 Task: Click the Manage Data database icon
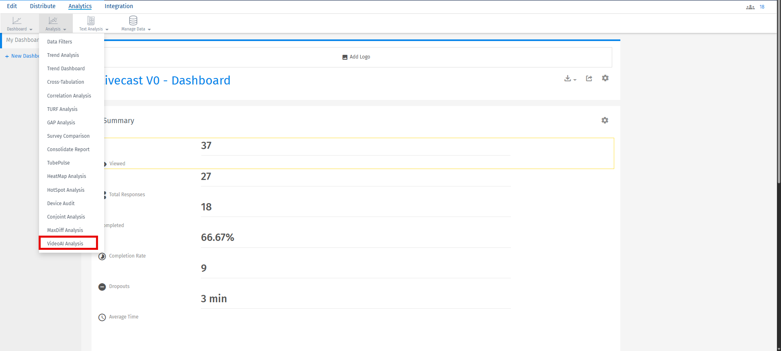click(133, 20)
